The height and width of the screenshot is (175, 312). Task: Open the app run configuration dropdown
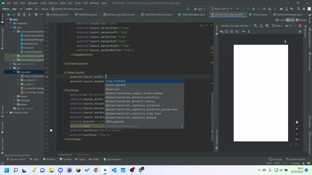[200, 9]
